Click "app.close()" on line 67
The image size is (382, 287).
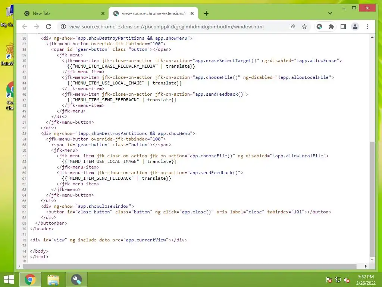196,212
